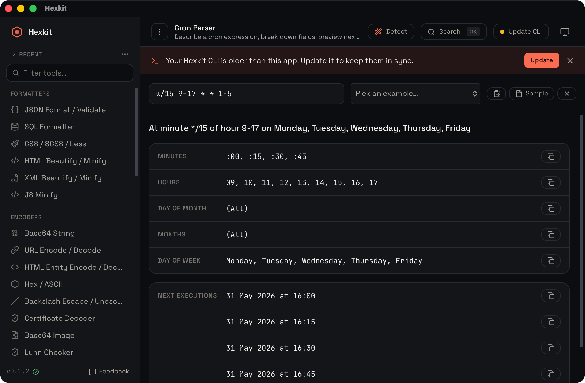Select URL Encode / Decode tool

point(70,250)
